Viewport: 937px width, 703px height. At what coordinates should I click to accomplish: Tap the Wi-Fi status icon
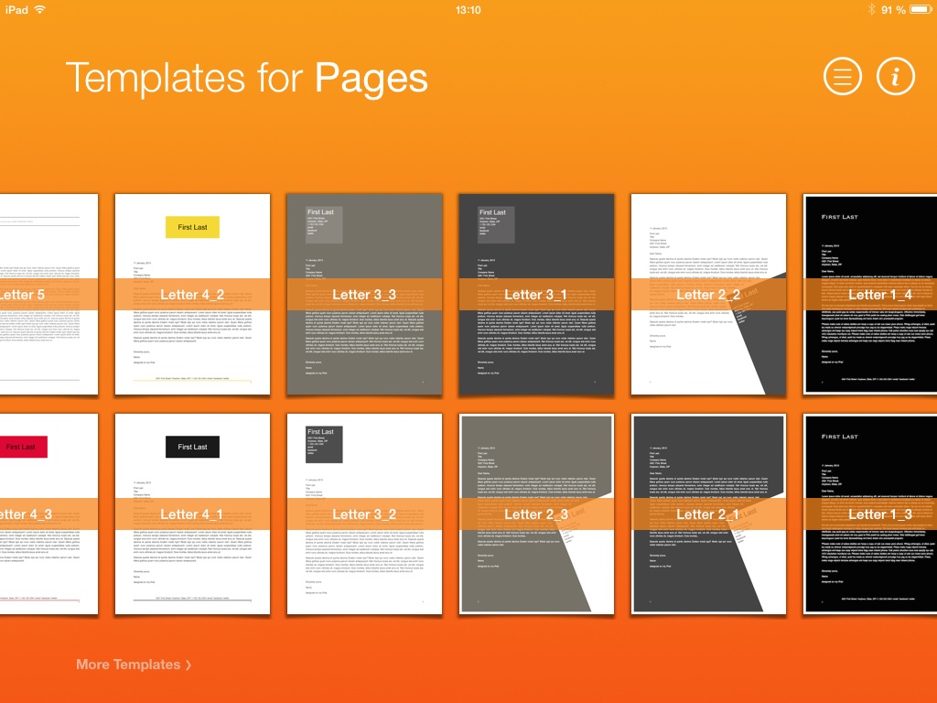pos(40,9)
